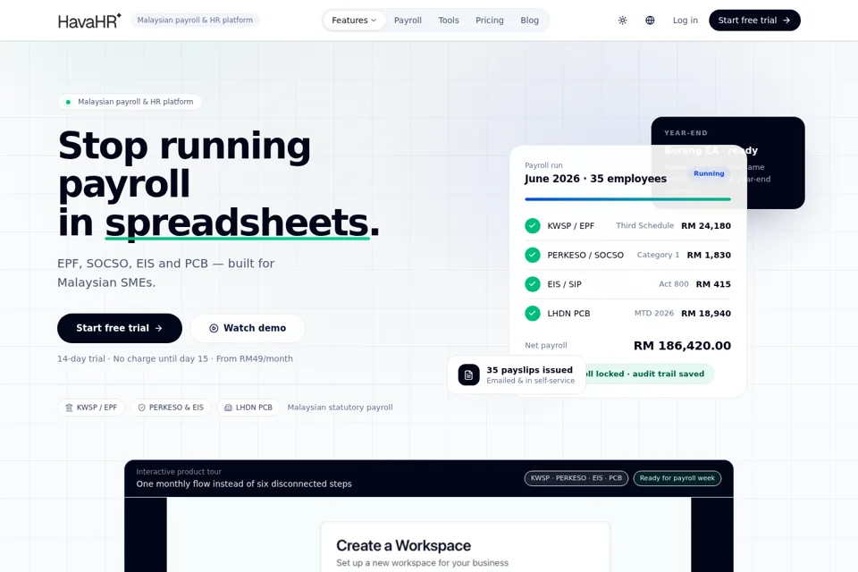858x572 pixels.
Task: Click the Category 1 label
Action: [658, 255]
